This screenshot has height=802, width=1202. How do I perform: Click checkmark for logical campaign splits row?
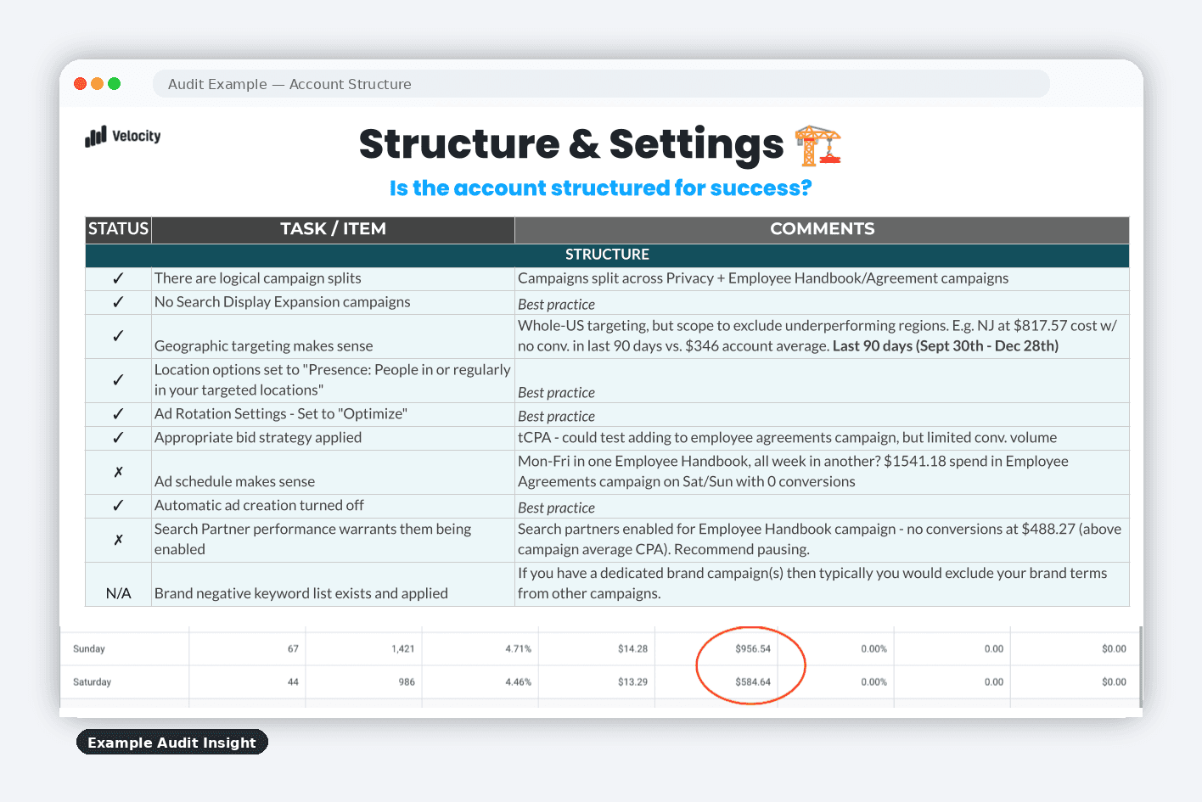click(118, 278)
